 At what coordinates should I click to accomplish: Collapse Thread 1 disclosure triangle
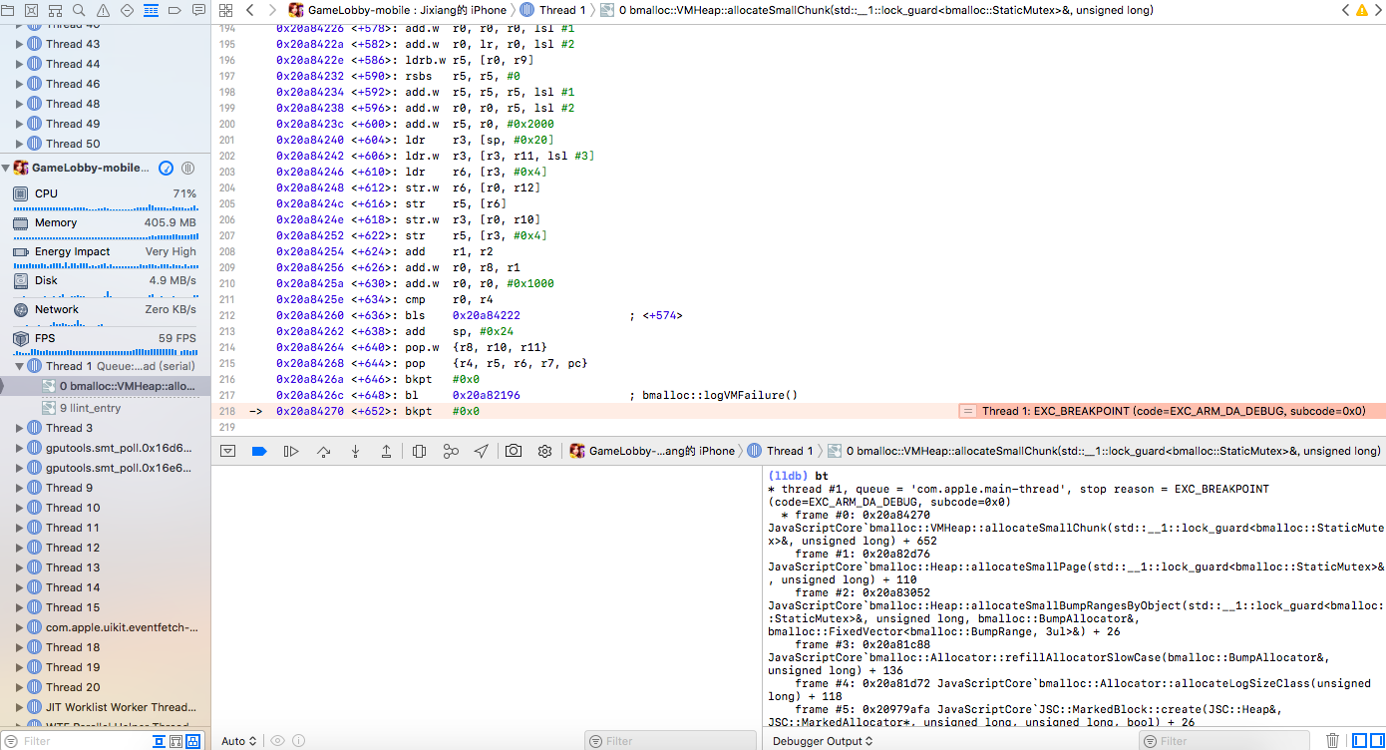(19, 366)
